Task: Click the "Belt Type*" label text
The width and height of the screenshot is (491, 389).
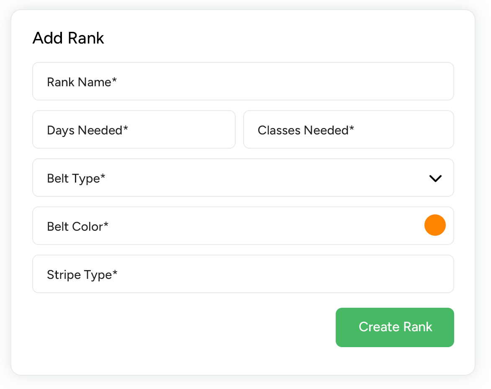Action: click(76, 178)
